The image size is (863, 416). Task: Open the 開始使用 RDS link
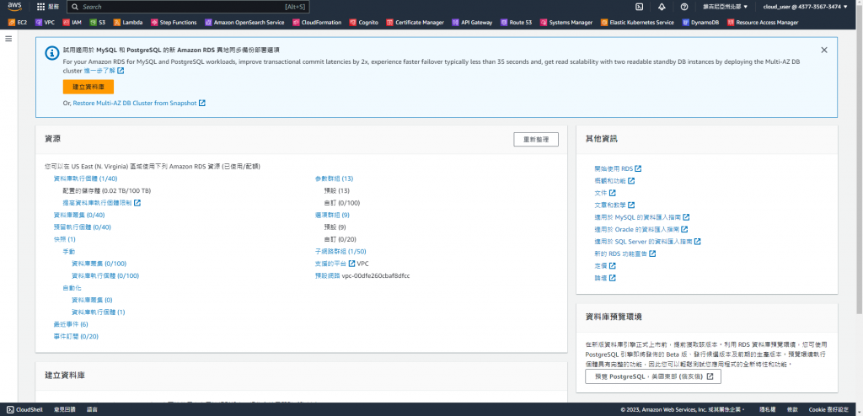click(x=618, y=168)
